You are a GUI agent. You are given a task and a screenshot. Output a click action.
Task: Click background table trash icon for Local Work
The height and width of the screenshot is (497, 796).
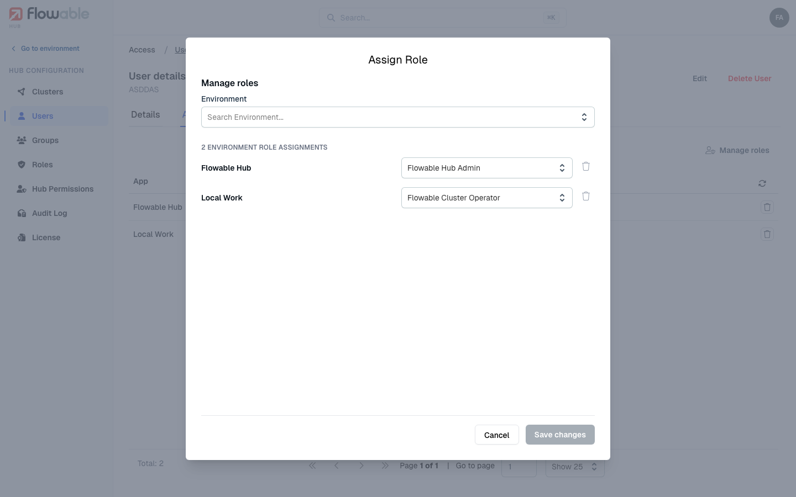tap(767, 234)
